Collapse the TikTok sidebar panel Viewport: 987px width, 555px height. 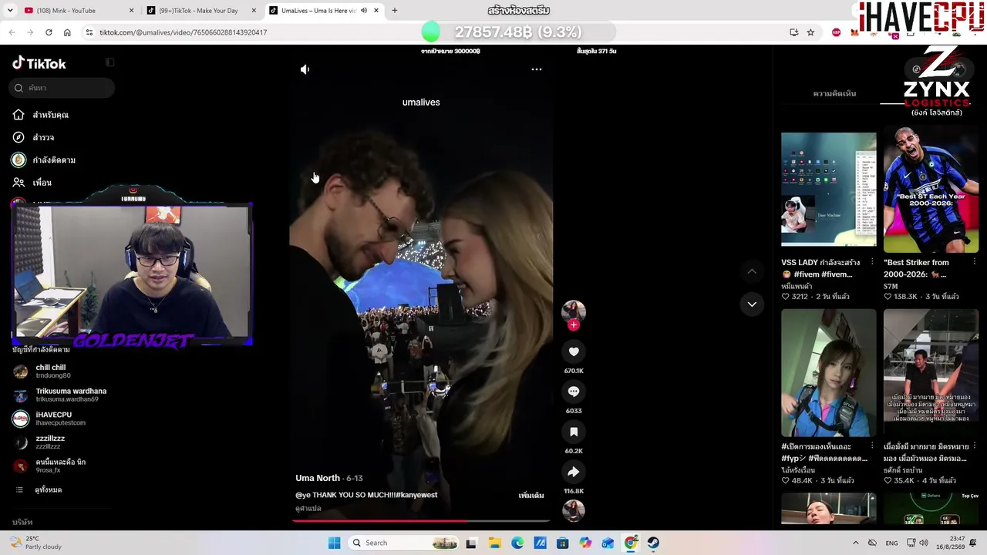tap(109, 62)
